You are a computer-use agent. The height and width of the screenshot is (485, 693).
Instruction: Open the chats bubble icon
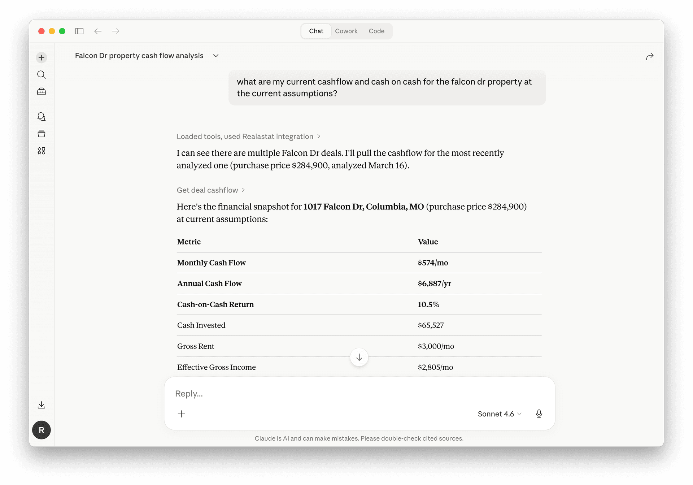(x=42, y=117)
